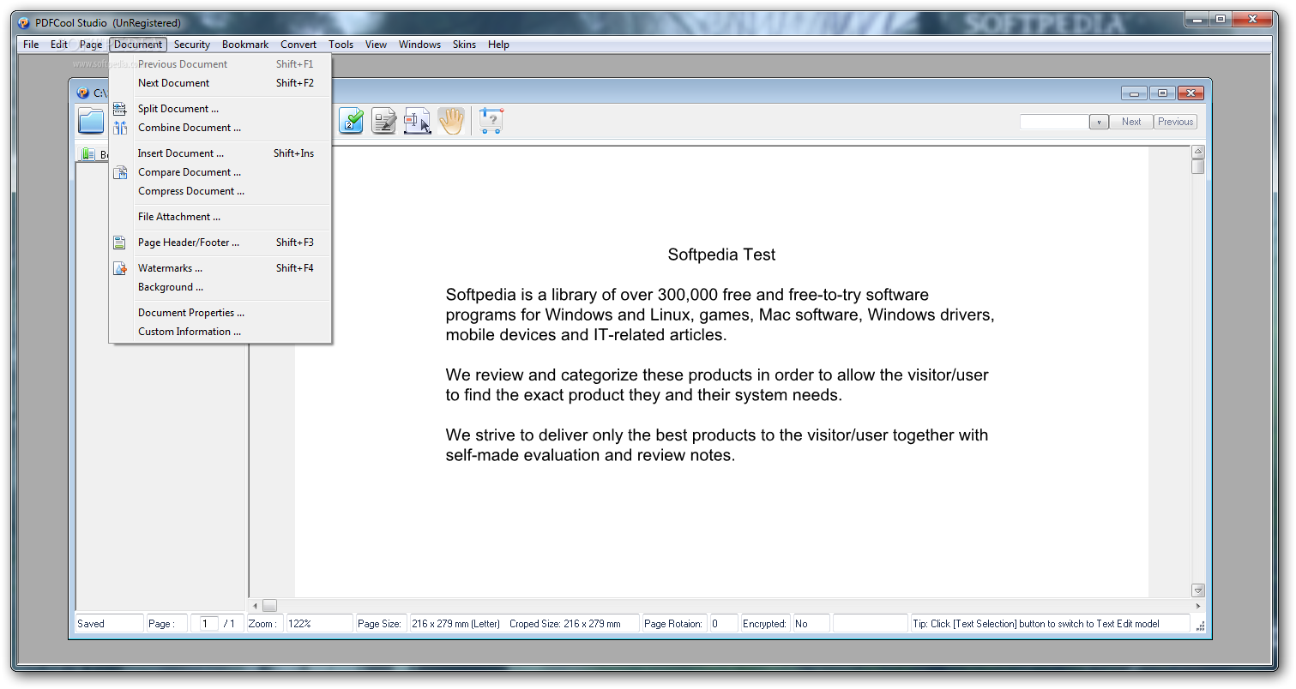Click the document window's title bar icon
The image size is (1296, 689).
point(83,93)
